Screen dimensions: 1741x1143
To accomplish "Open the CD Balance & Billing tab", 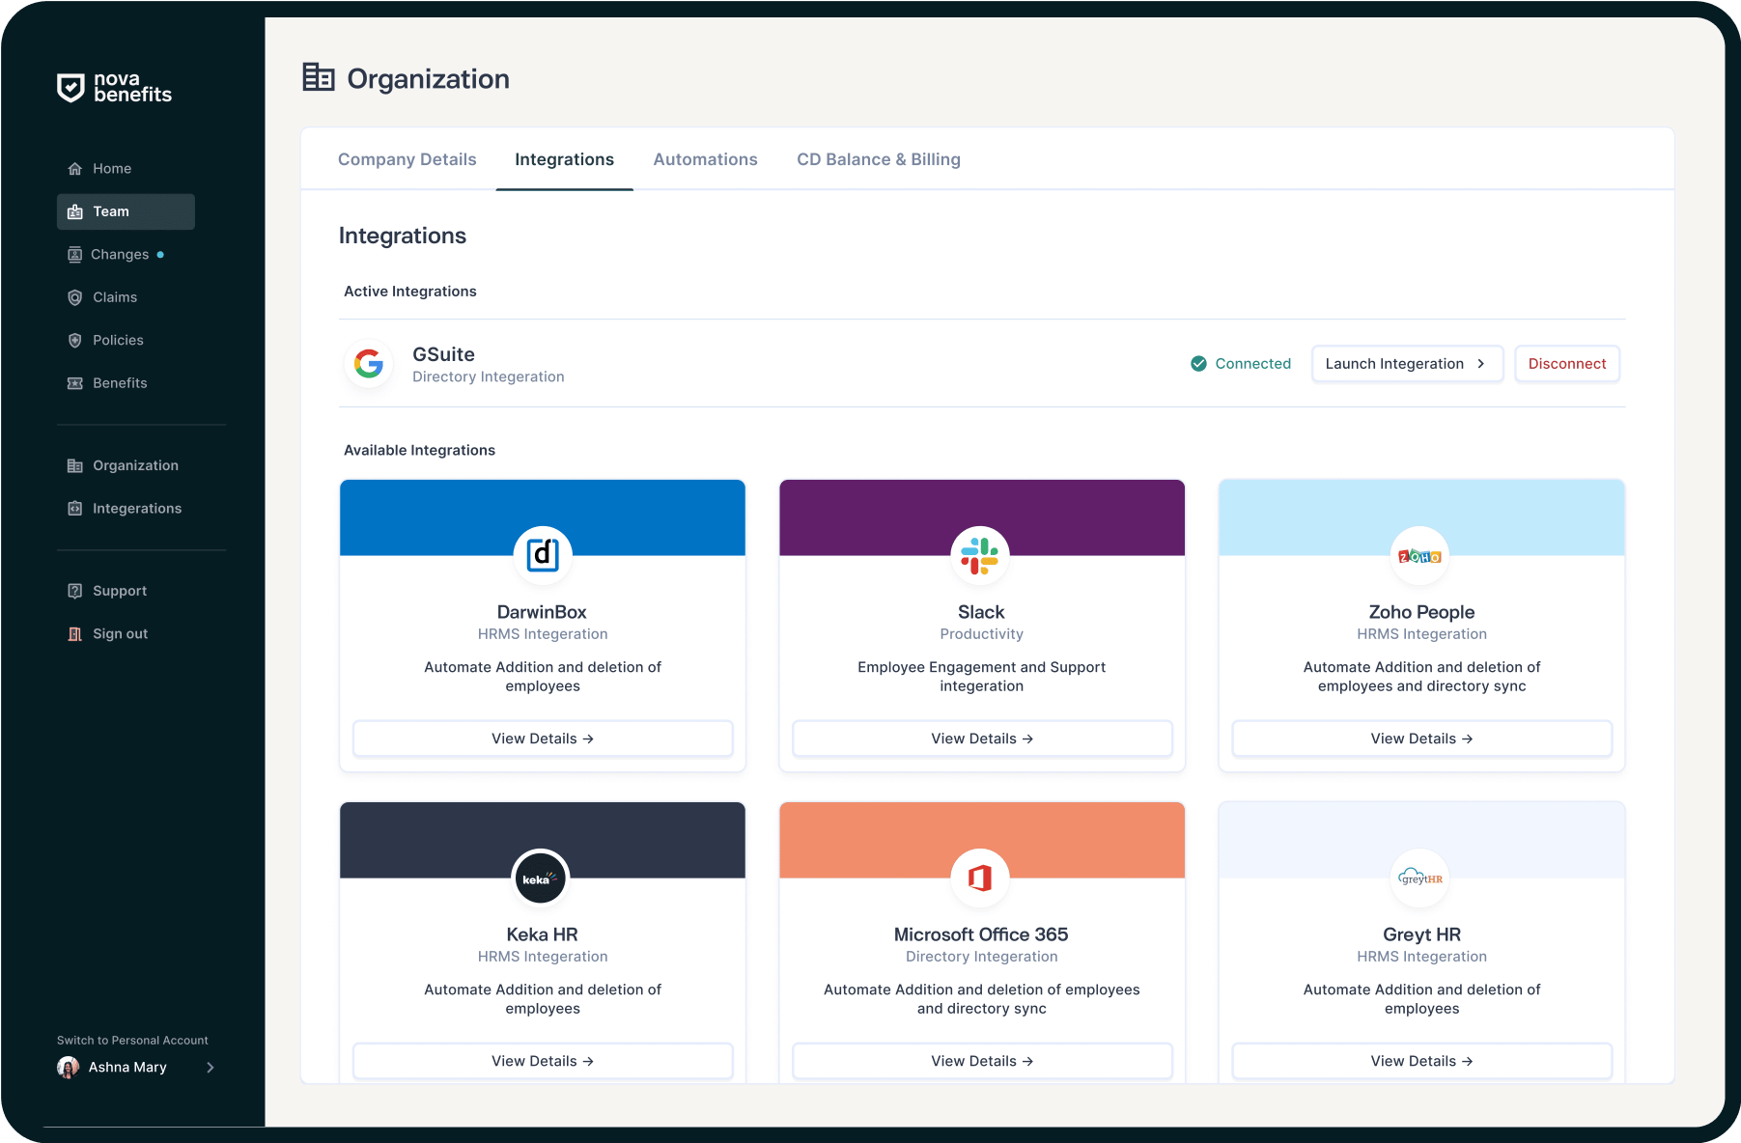I will pos(878,159).
